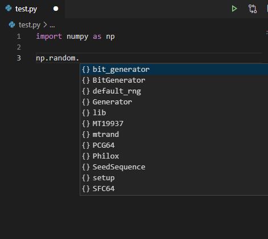The height and width of the screenshot is (239, 268).
Task: Choose default_rng from autocomplete list
Action: point(174,91)
